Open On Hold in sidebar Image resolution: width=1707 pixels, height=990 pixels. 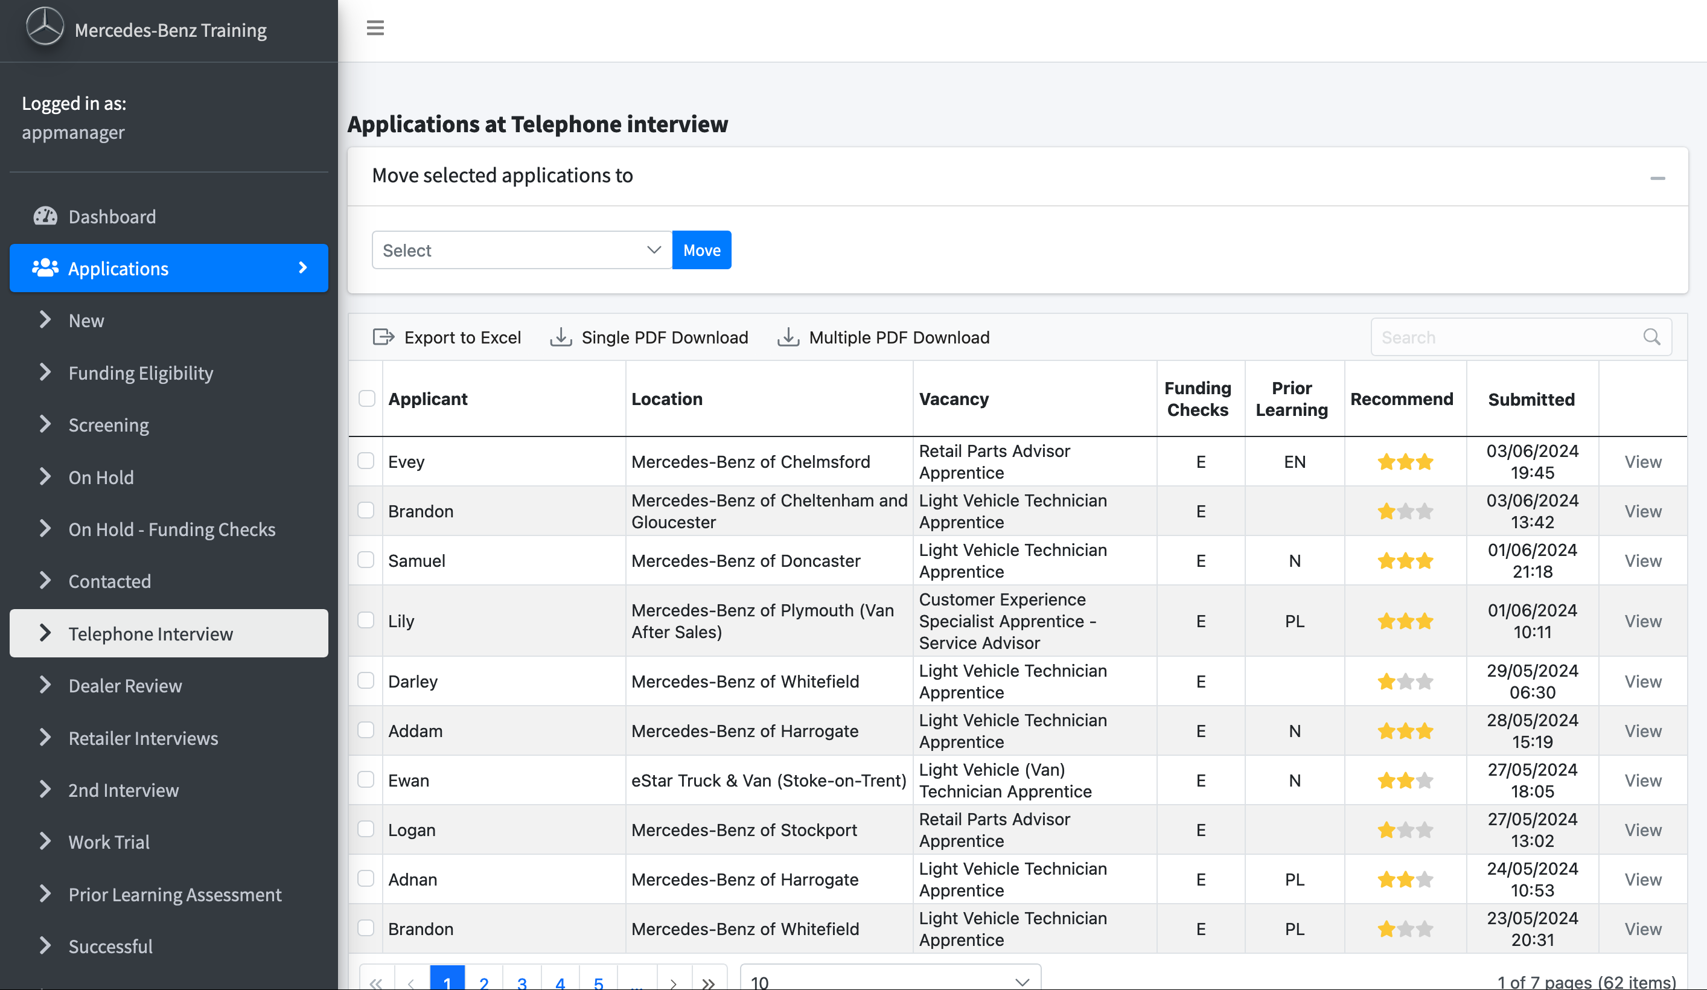pyautogui.click(x=168, y=477)
